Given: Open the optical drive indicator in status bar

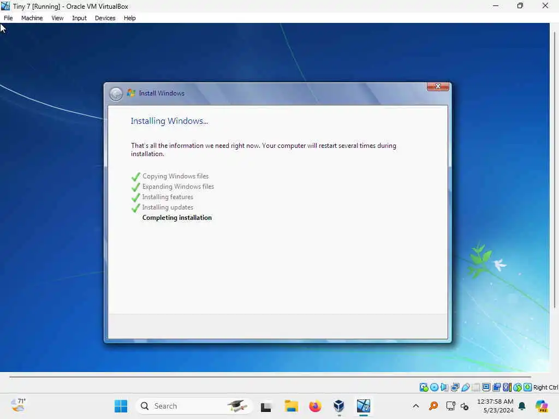Looking at the screenshot, I should [434, 387].
